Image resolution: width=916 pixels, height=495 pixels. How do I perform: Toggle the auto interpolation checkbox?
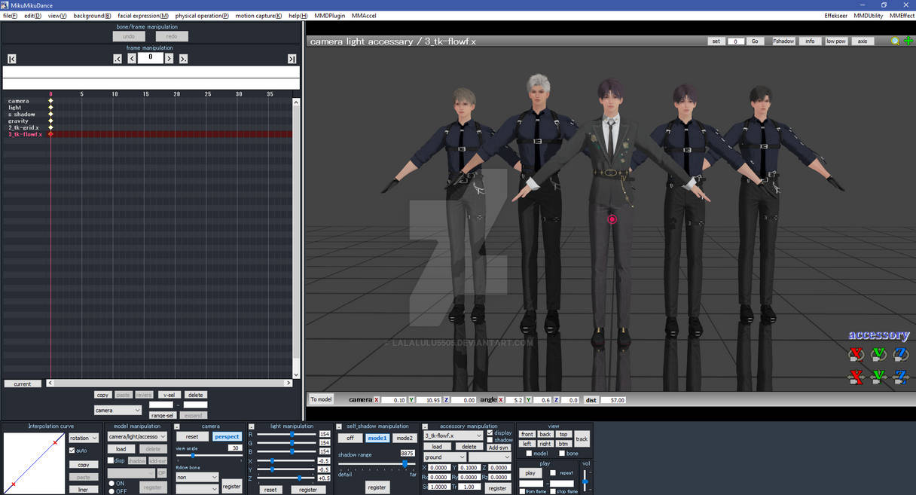click(72, 451)
